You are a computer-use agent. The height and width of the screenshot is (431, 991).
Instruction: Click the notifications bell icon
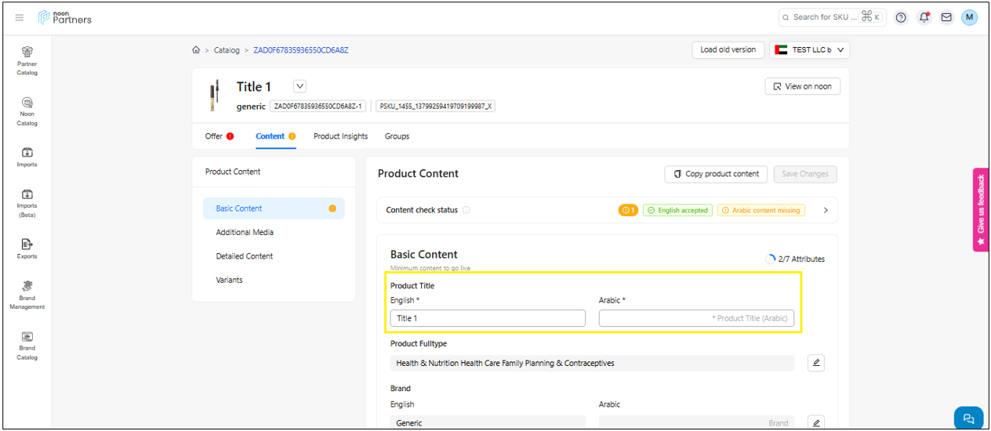click(x=924, y=17)
